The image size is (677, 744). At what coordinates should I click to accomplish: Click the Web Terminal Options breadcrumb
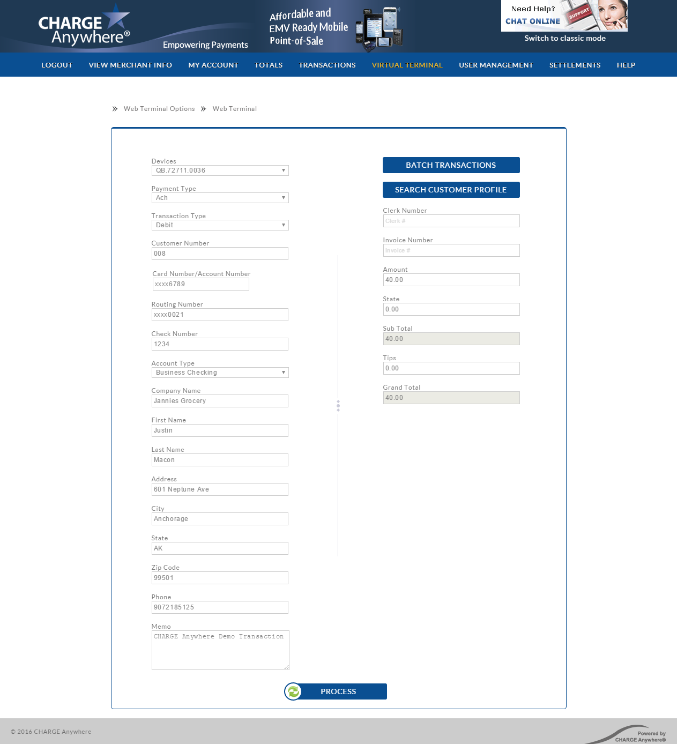pos(159,109)
